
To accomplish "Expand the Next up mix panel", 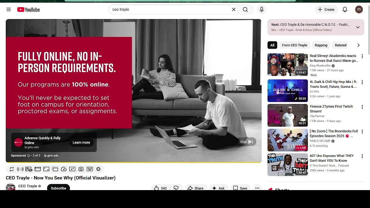I will (358, 27).
